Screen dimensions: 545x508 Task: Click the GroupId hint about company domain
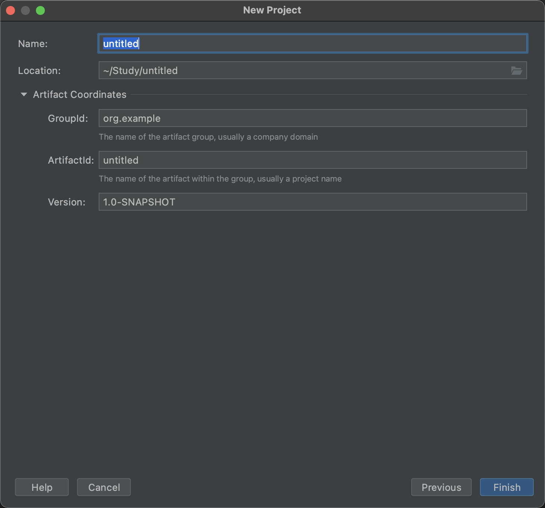pyautogui.click(x=208, y=137)
